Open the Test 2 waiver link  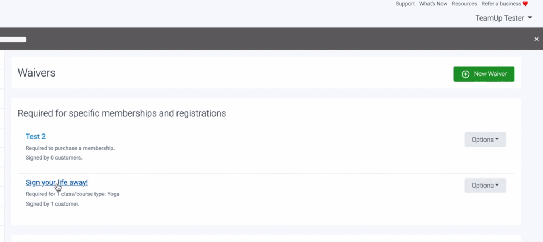point(35,137)
